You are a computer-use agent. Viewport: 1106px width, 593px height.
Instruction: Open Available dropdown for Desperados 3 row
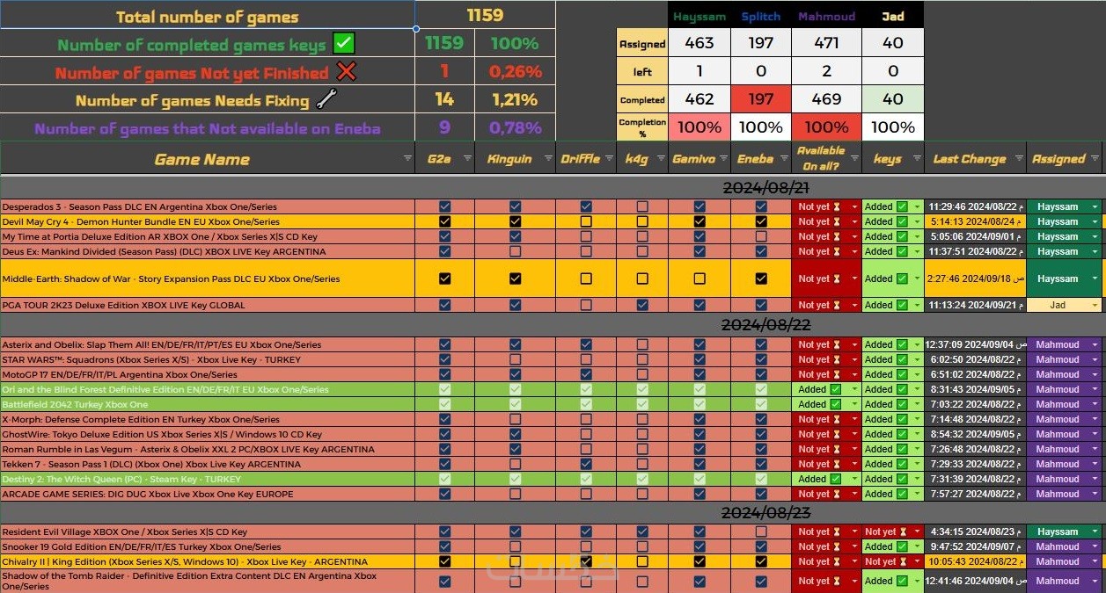(853, 206)
